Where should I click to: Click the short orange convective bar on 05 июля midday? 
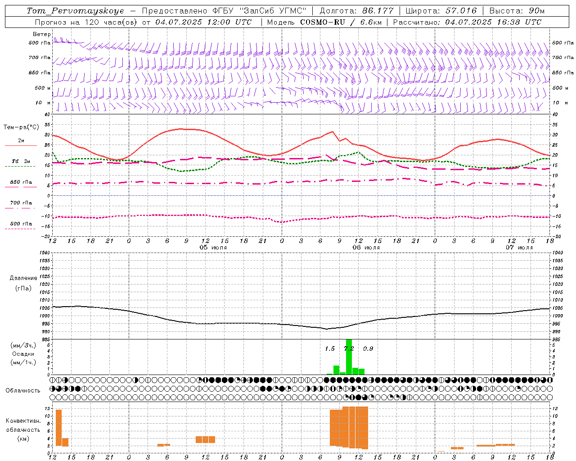click(205, 439)
